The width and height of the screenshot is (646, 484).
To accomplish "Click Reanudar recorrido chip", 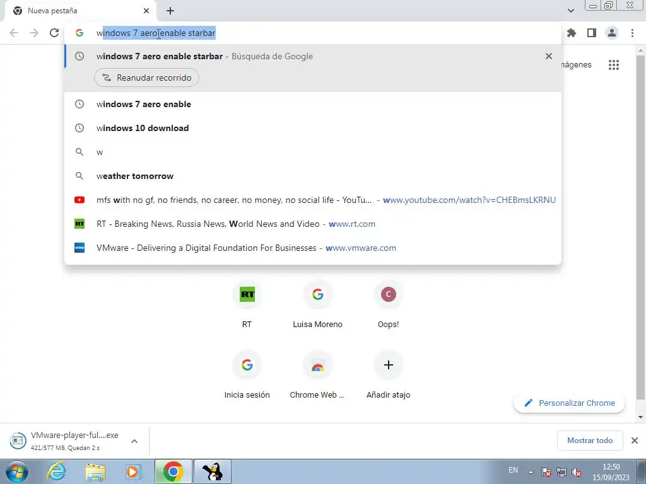I will pos(146,78).
